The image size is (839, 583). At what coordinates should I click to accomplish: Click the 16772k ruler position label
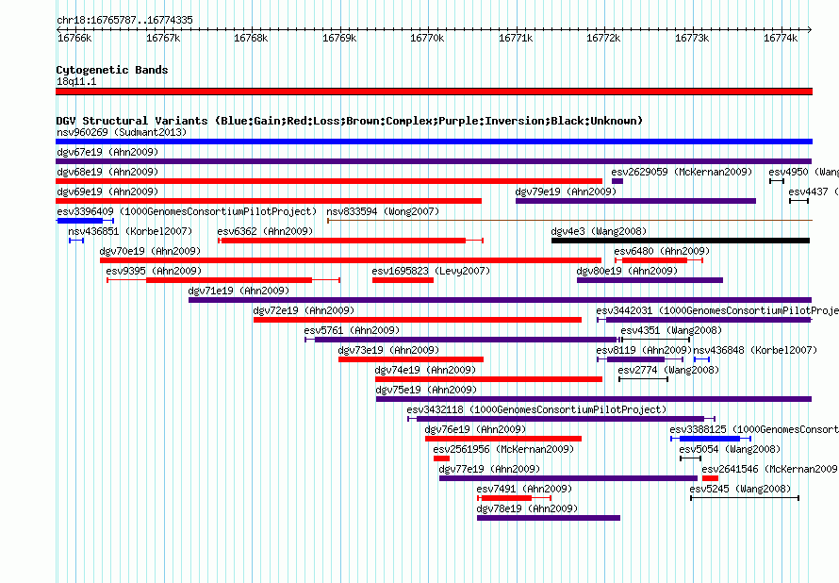click(x=603, y=38)
